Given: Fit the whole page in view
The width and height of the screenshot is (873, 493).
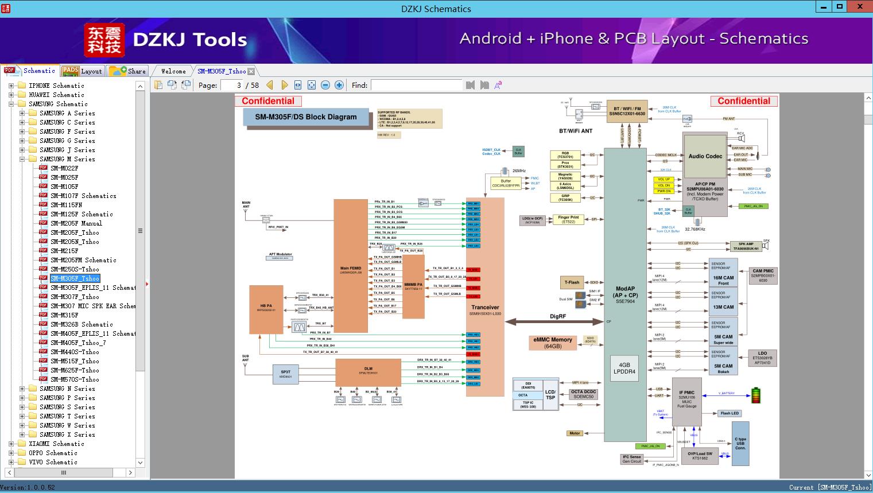Looking at the screenshot, I should (x=312, y=85).
